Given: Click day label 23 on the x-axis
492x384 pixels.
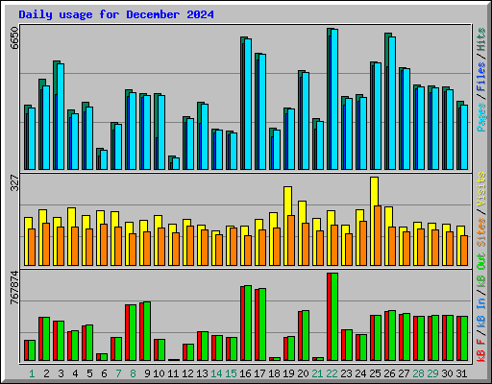Looking at the screenshot, I should click(x=346, y=373).
